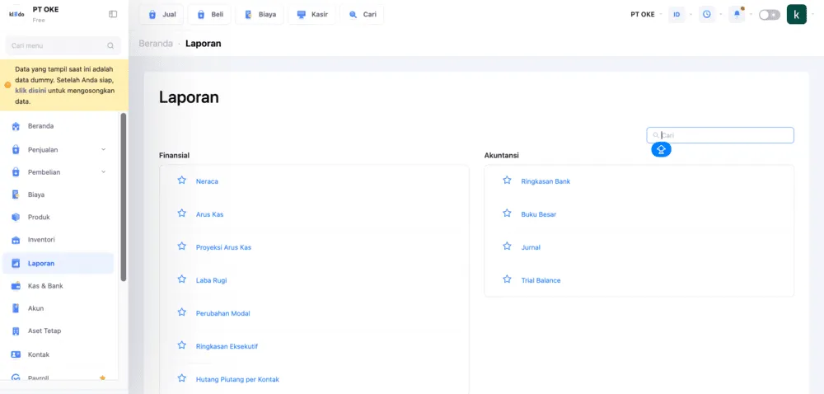Toggle the dark mode switch
The height and width of the screenshot is (394, 824).
[770, 15]
